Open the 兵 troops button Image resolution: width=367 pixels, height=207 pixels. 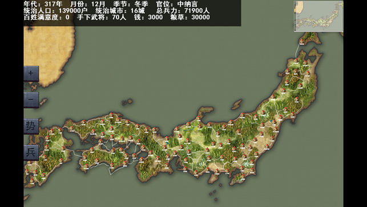click(31, 153)
